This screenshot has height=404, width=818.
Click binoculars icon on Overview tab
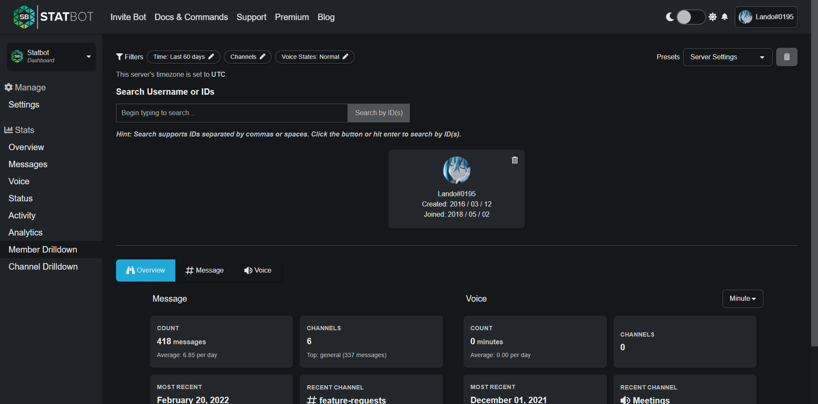[131, 270]
